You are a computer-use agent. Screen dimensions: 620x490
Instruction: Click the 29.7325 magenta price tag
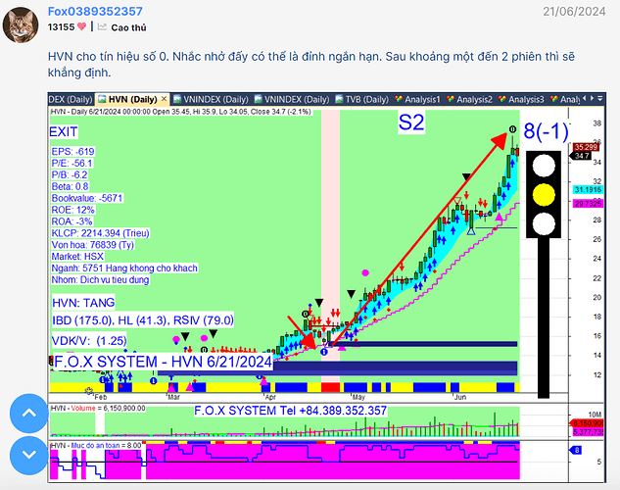pyautogui.click(x=588, y=204)
